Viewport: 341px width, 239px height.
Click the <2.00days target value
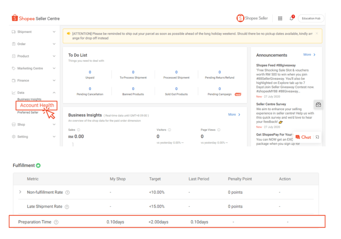(159, 222)
